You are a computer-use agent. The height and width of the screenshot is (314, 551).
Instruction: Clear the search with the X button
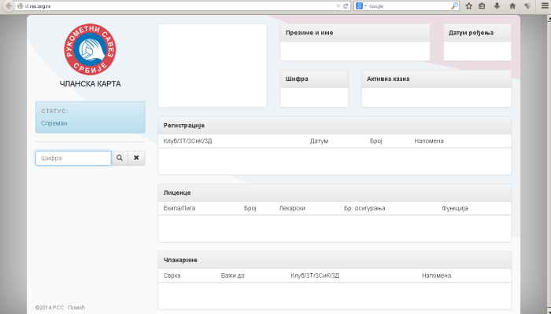136,158
